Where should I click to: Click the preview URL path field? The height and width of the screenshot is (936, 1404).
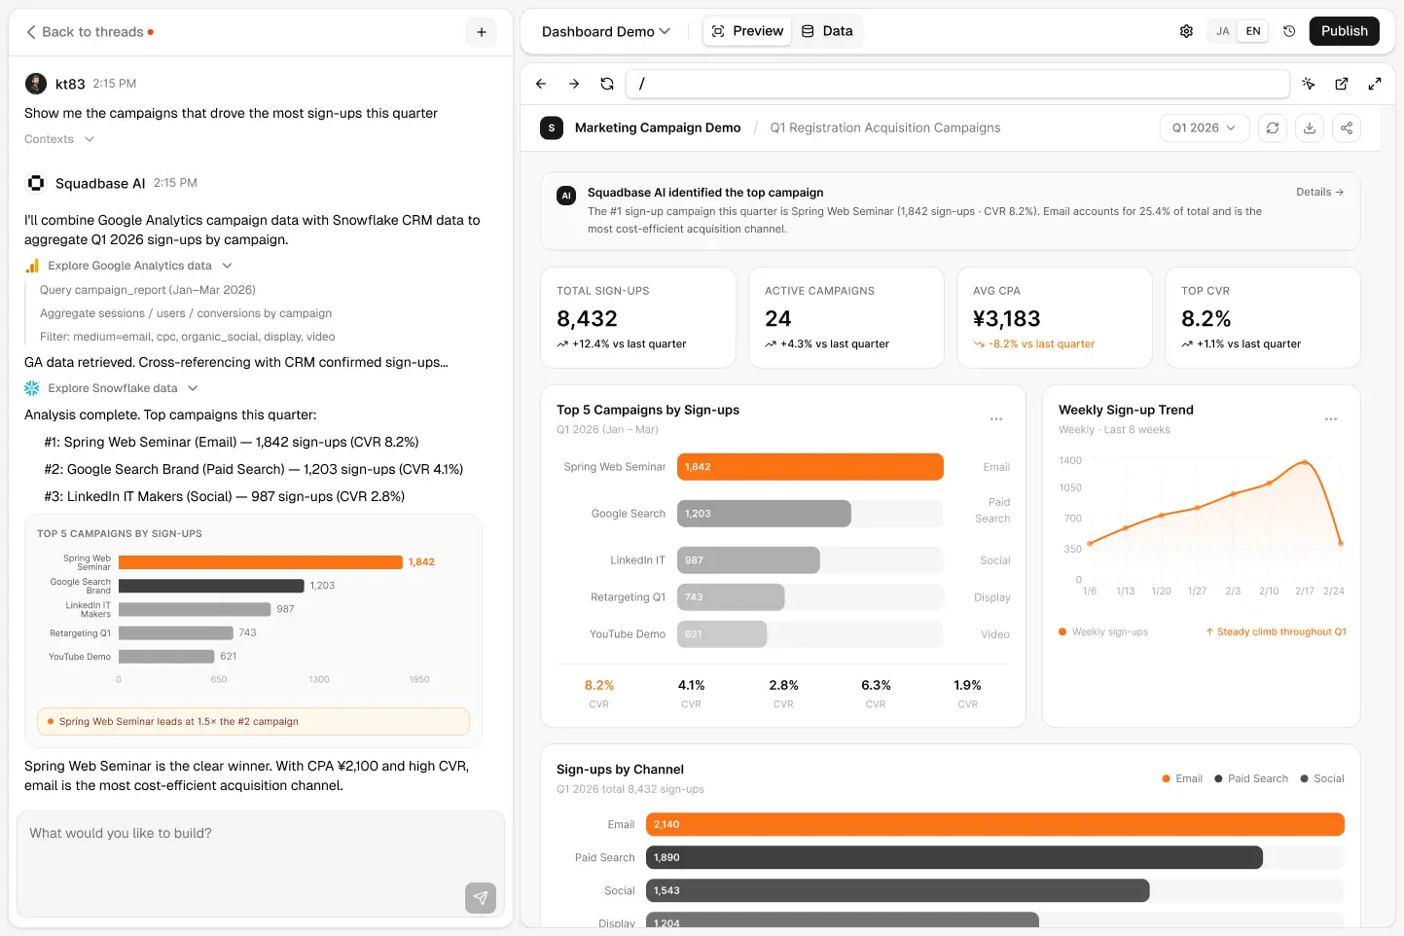pos(957,84)
